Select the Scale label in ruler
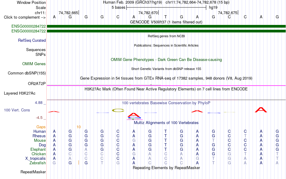This screenshot has height=179, width=286. tap(41, 8)
